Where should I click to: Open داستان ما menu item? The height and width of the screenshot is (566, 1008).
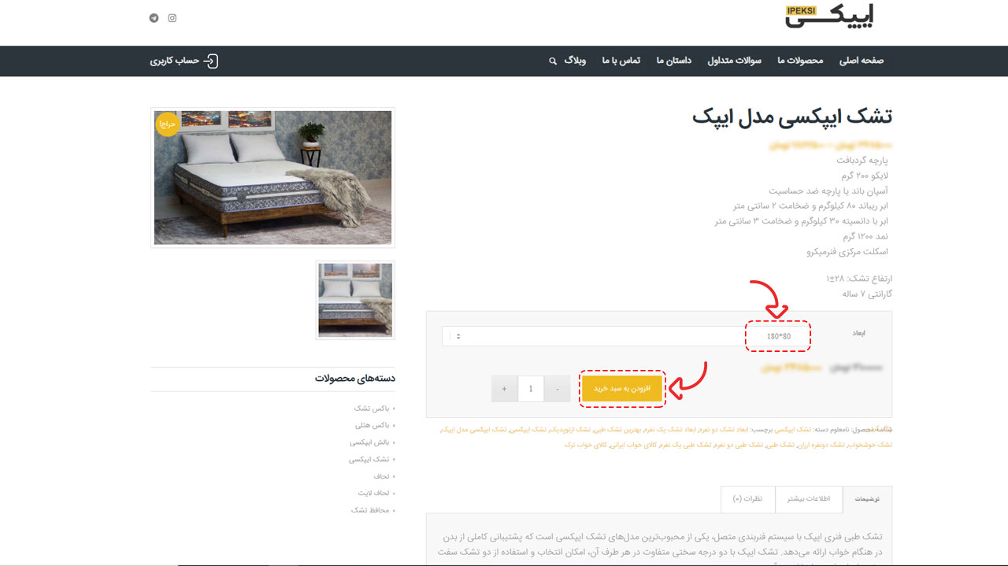point(673,61)
